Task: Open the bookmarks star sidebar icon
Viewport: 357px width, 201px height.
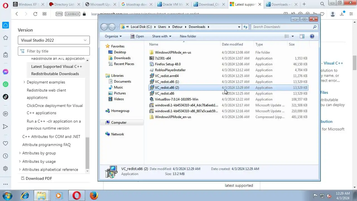Action: point(6,38)
